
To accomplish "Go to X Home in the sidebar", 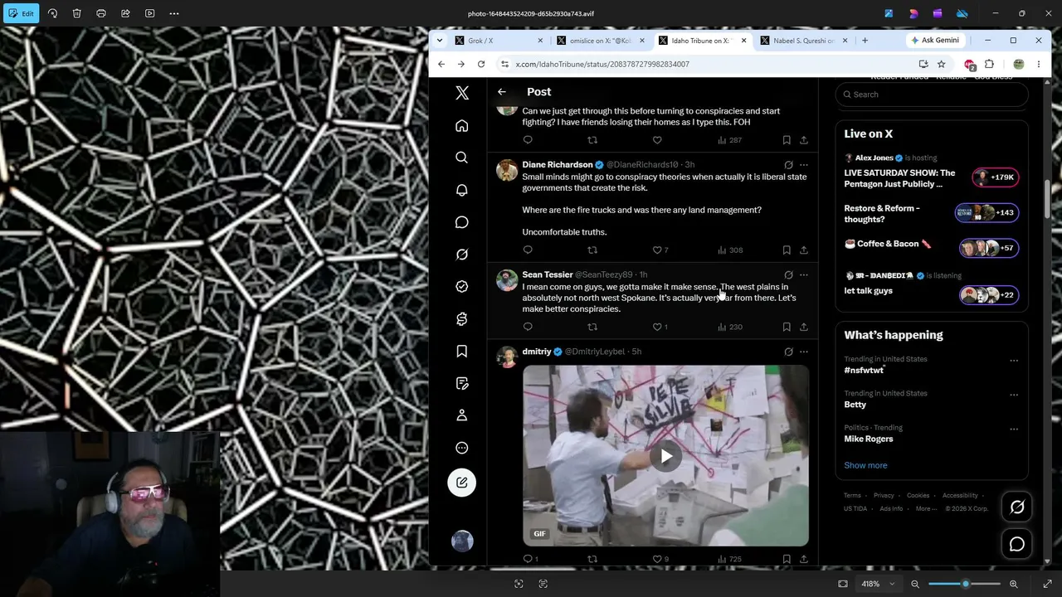I will tap(462, 125).
